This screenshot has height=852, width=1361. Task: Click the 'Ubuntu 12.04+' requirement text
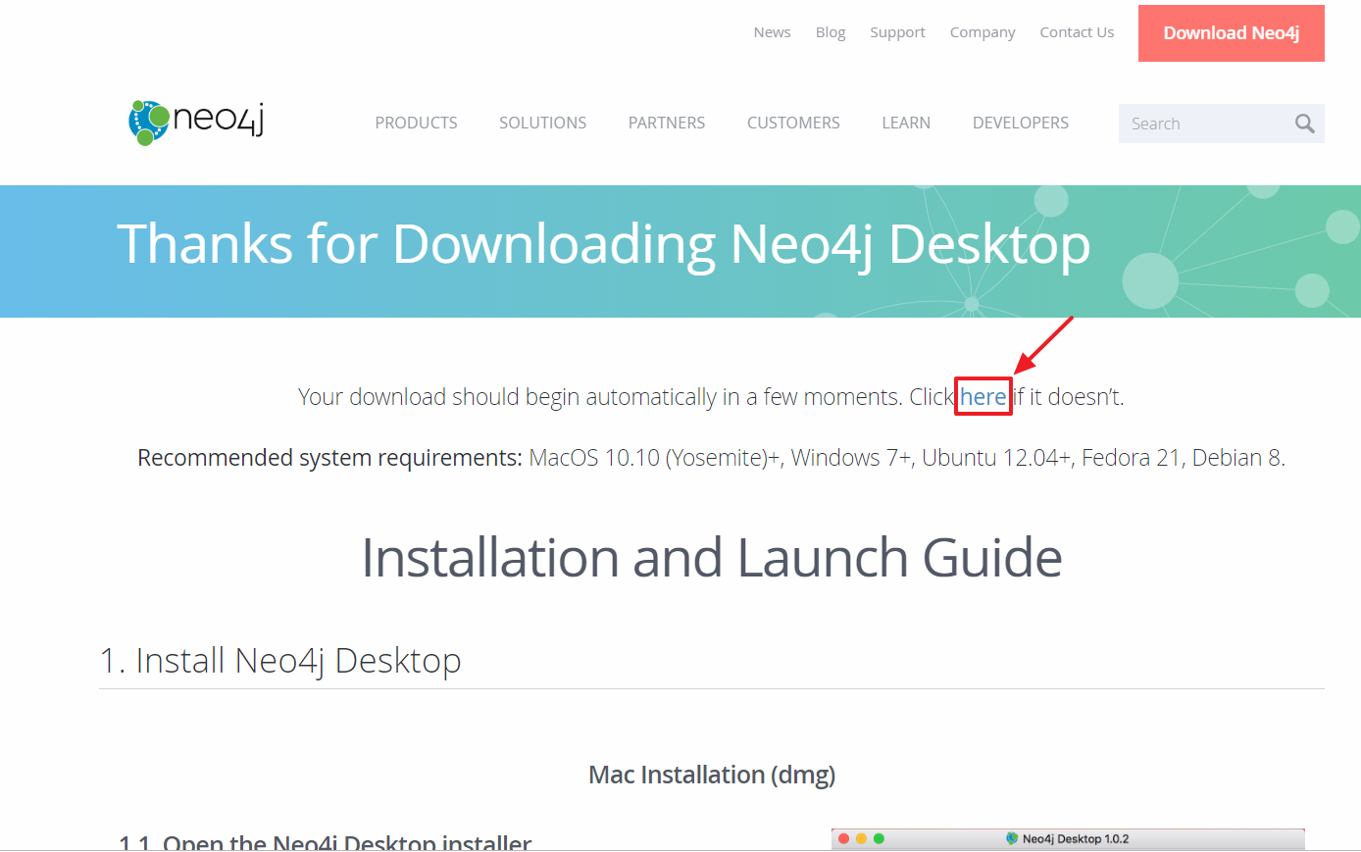click(x=996, y=458)
